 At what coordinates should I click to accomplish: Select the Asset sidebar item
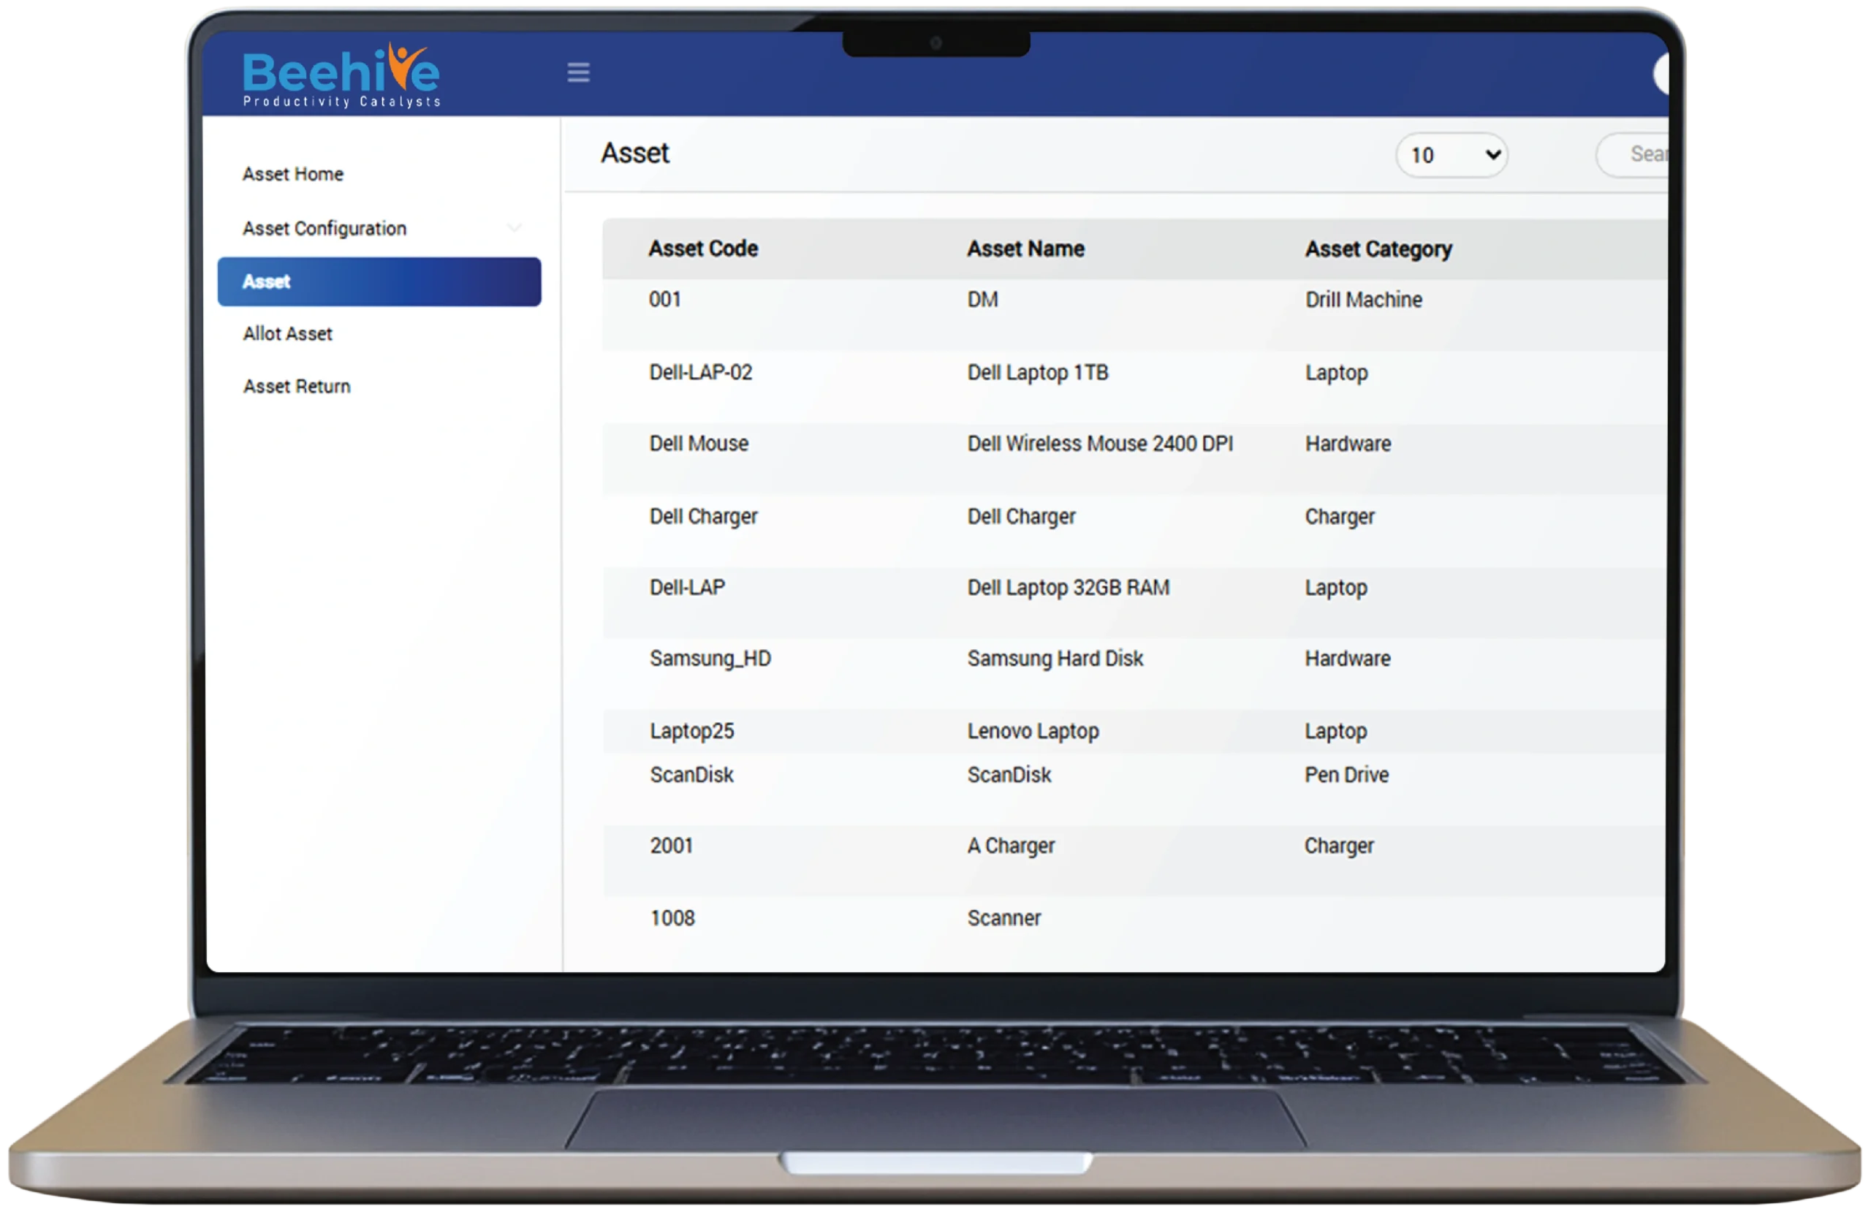point(379,281)
